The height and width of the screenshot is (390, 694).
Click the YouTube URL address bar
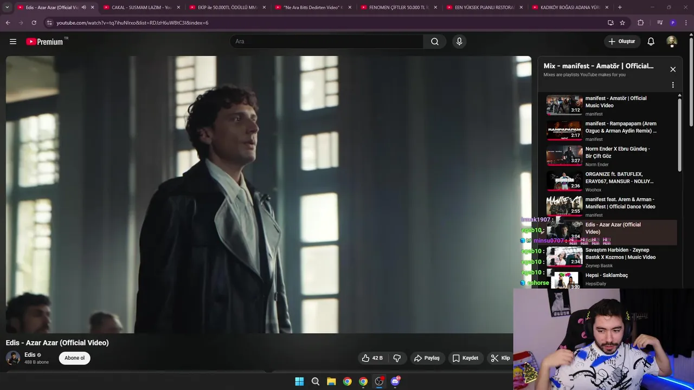coord(325,23)
